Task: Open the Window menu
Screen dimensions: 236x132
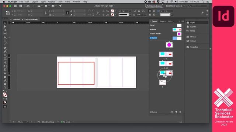Action: 76,1
